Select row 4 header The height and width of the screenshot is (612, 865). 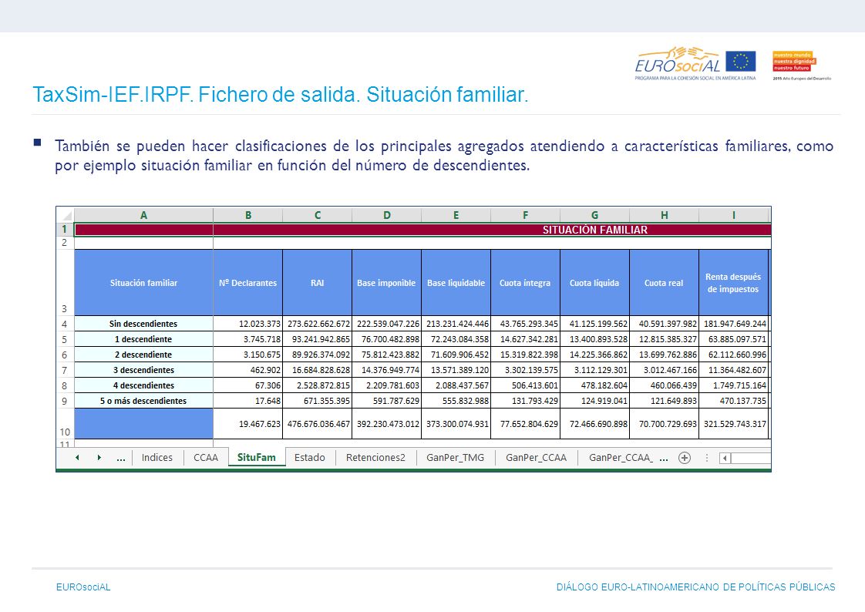tap(65, 324)
